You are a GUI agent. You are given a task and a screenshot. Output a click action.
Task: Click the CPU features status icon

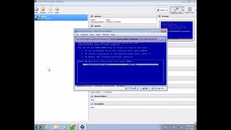149,88
